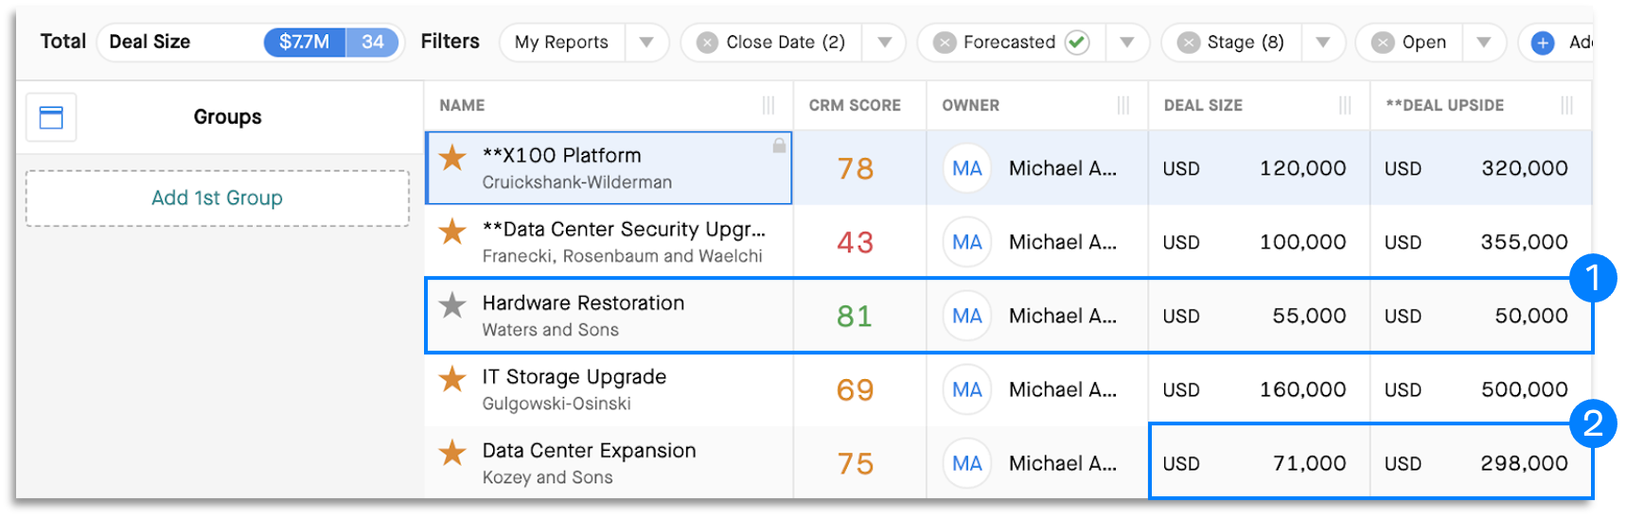Open the Open filter dropdown arrow
The image size is (1626, 517).
click(x=1484, y=43)
